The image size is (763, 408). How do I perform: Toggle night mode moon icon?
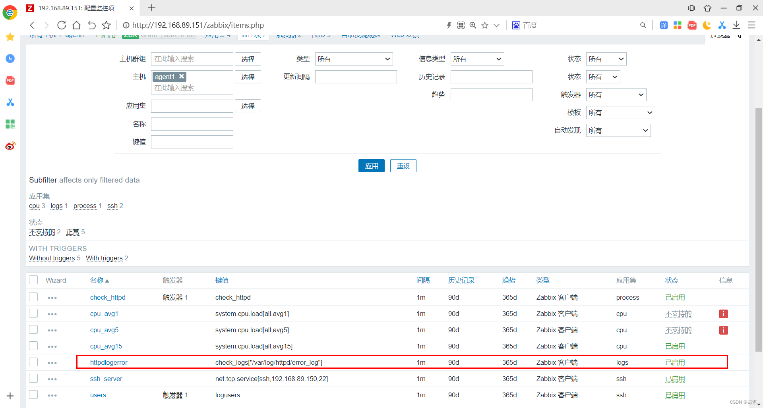tap(707, 25)
